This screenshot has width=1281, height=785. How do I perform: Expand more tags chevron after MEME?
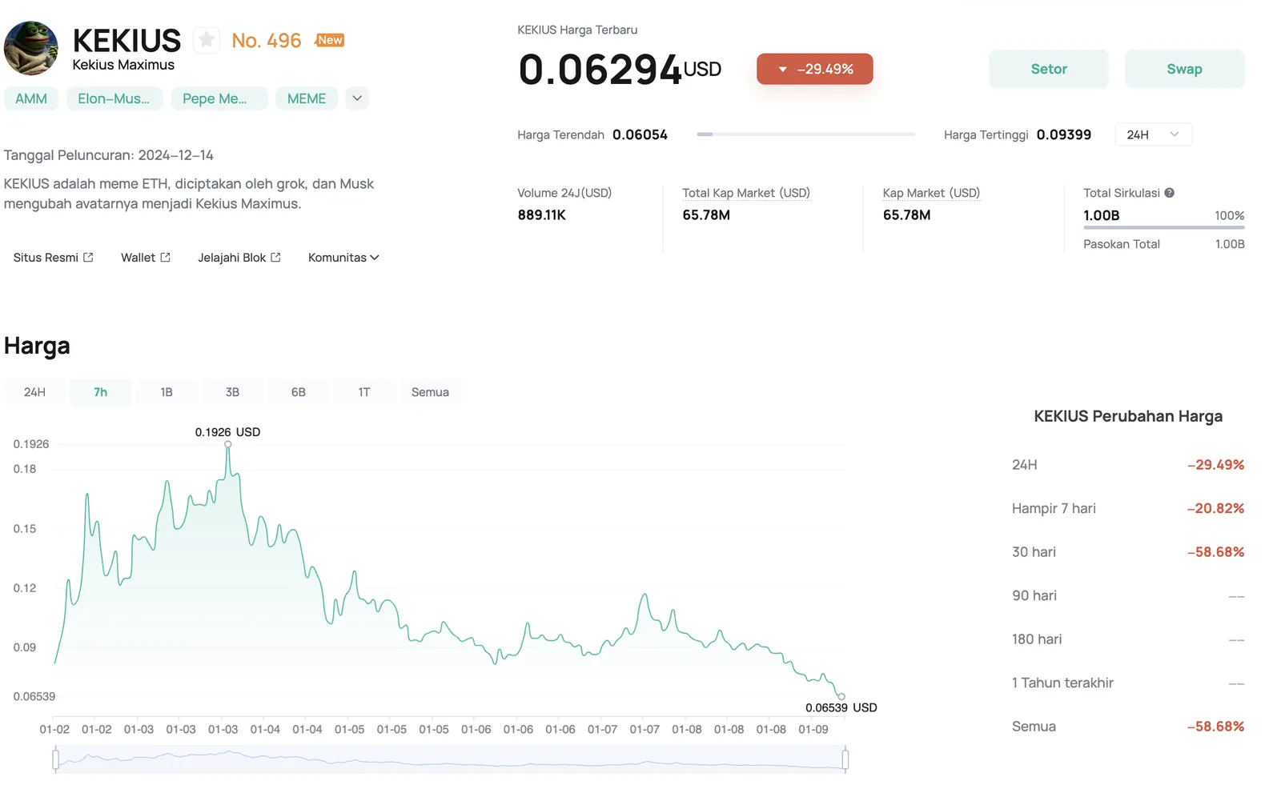(x=357, y=98)
